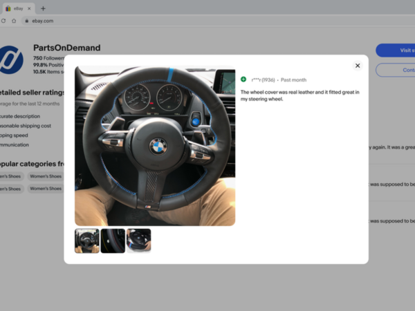Close the review photo dialog
This screenshot has height=311, width=415.
(358, 66)
